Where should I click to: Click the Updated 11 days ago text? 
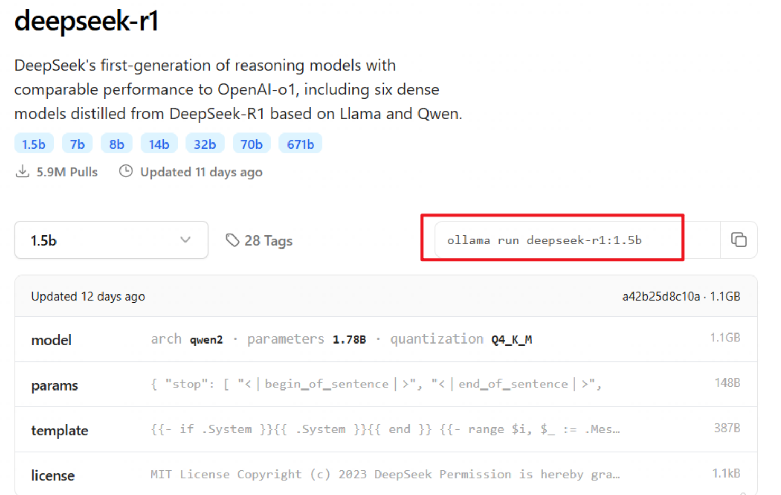pos(201,172)
